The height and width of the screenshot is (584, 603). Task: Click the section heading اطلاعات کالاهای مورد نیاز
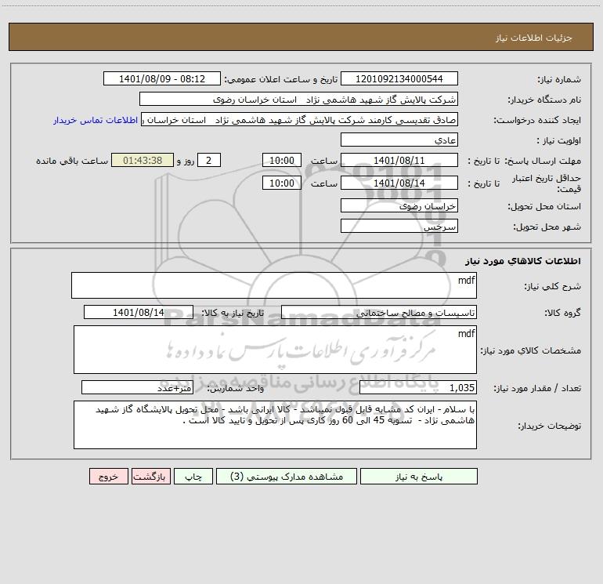point(523,261)
